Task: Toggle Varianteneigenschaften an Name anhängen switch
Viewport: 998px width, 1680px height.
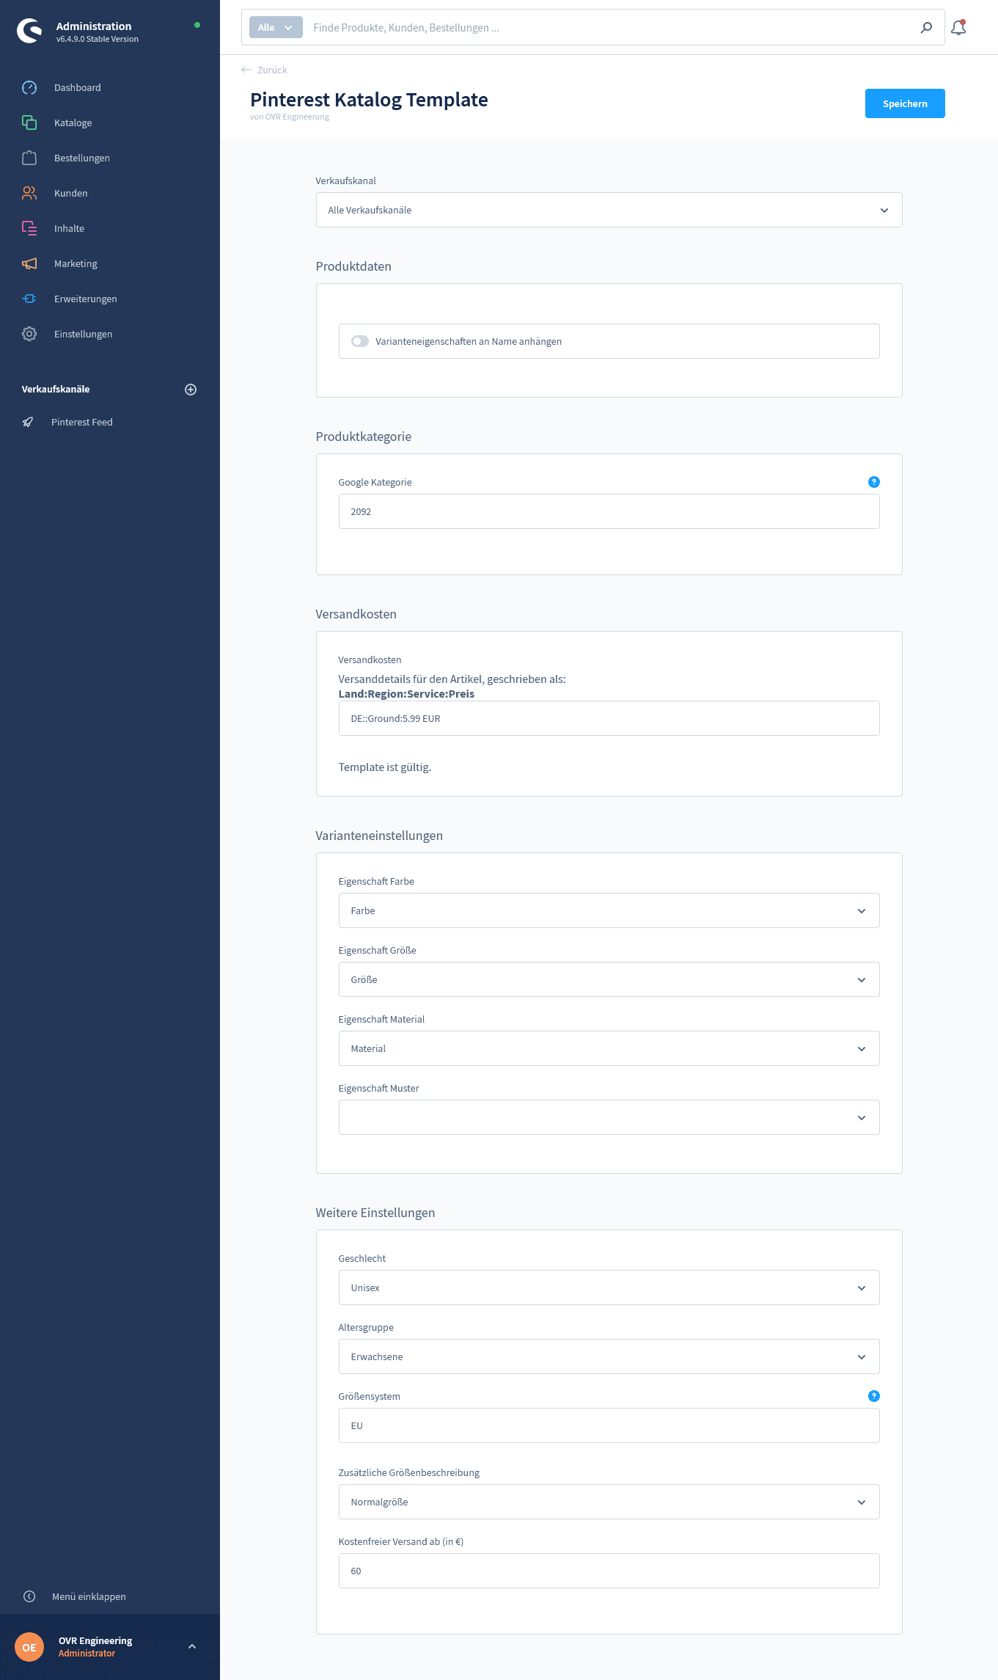Action: (359, 341)
